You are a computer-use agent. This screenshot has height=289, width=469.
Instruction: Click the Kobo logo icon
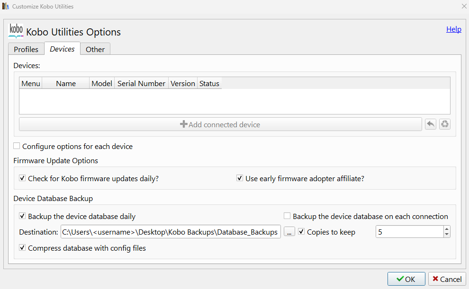coord(16,31)
